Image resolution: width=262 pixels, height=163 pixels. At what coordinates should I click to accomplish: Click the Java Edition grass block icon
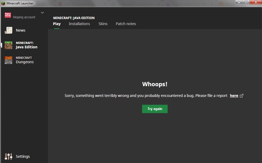(x=8, y=45)
